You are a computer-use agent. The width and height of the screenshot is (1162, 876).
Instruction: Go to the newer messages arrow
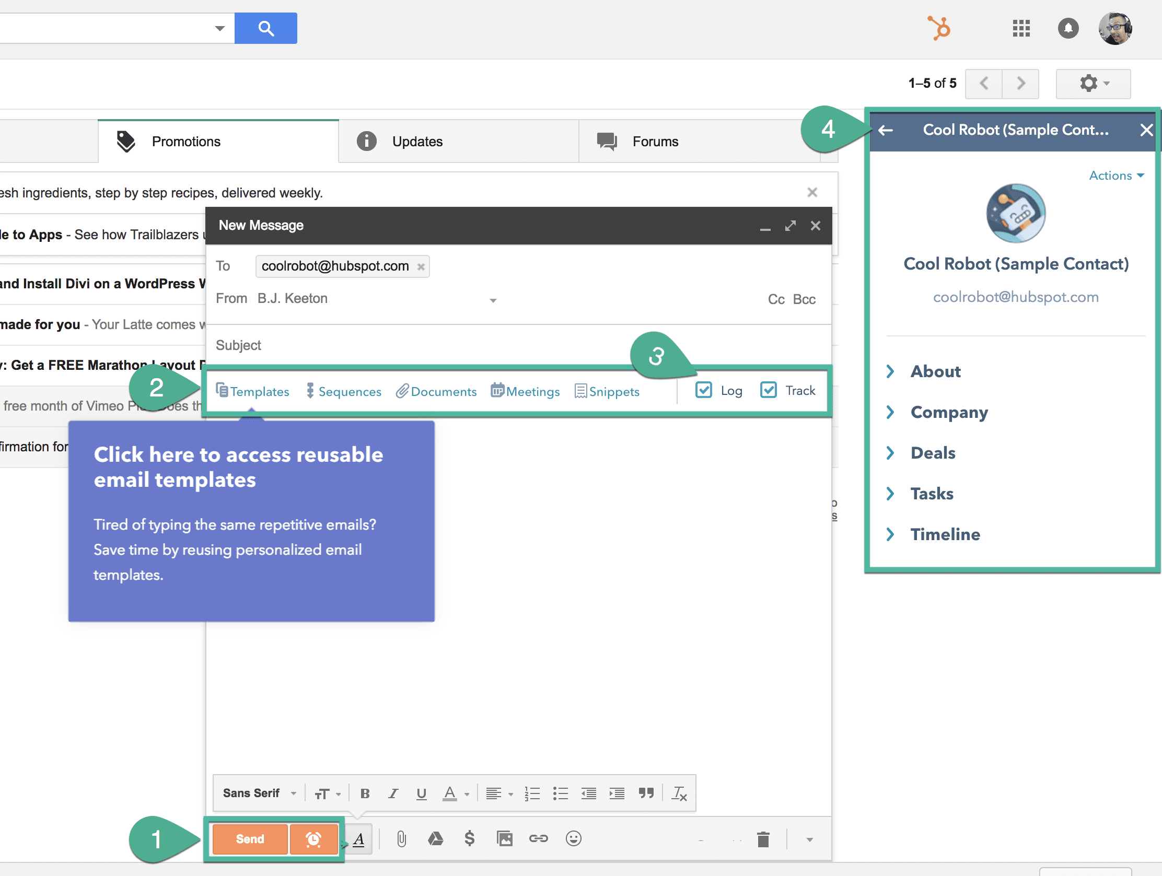click(984, 84)
